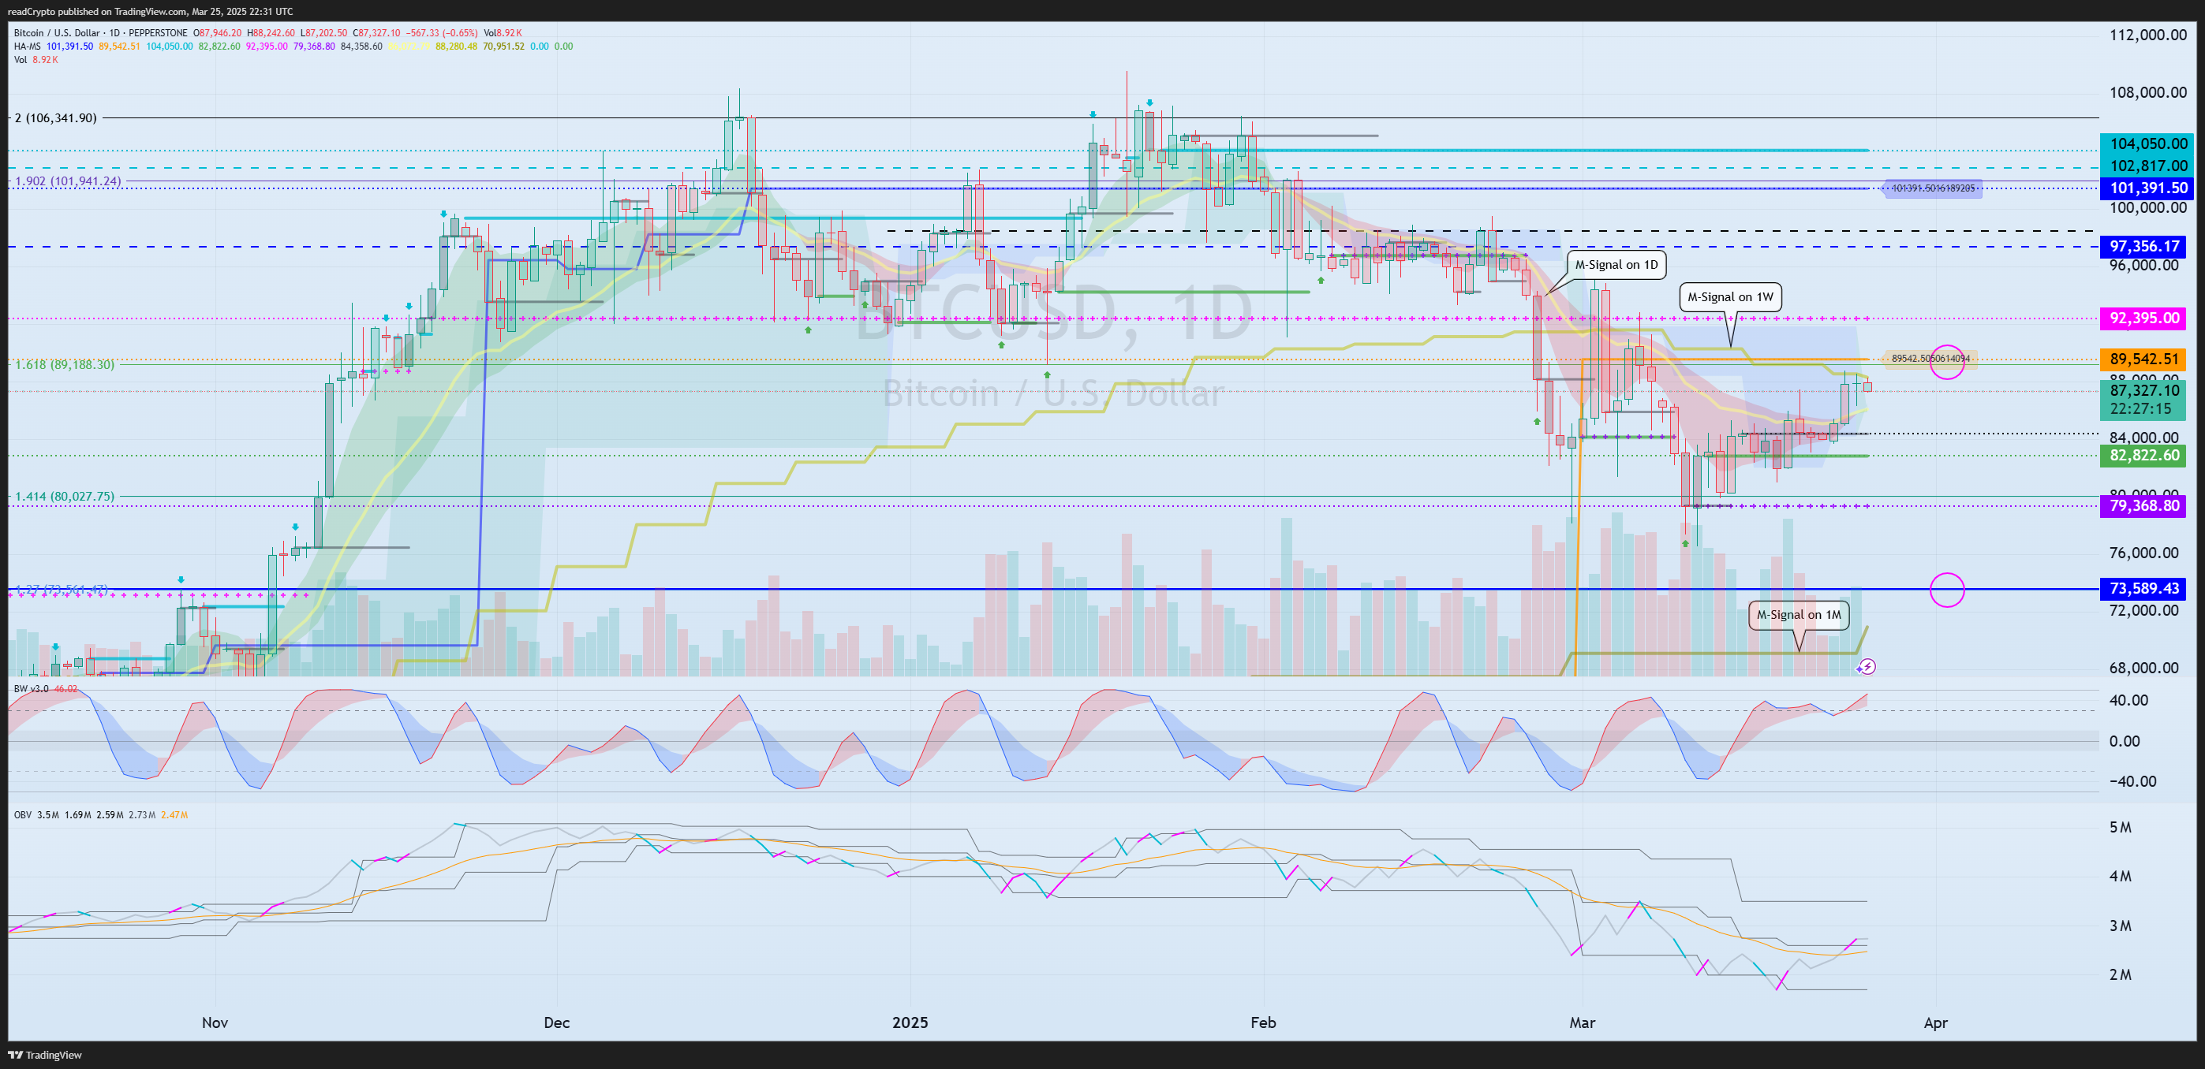Click the Bitcoin / U.S. Dollar symbol legend
The image size is (2205, 1069).
(101, 33)
